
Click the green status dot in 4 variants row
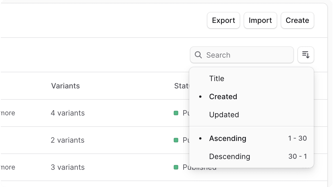click(x=176, y=113)
